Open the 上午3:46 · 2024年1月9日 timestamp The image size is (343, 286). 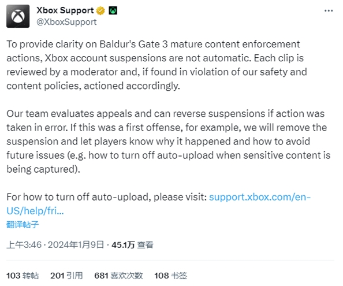55,244
